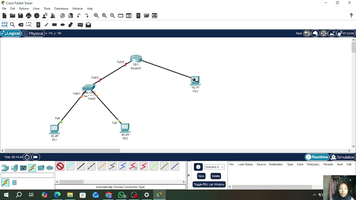Click the Paste icon in toolbar

pyautogui.click(x=71, y=16)
